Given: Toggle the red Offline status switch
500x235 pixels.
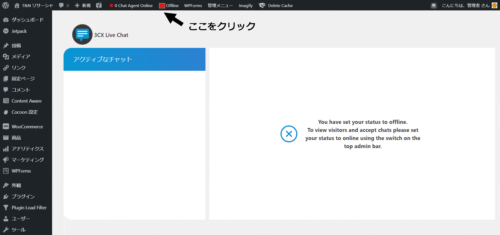Looking at the screenshot, I should tap(162, 6).
